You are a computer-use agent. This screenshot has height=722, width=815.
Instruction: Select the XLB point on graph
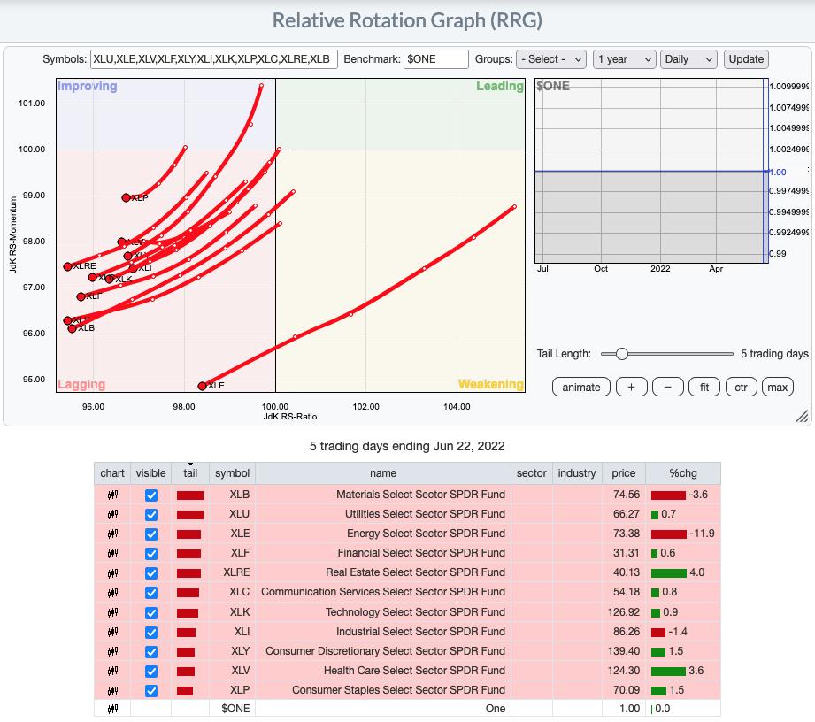73,328
